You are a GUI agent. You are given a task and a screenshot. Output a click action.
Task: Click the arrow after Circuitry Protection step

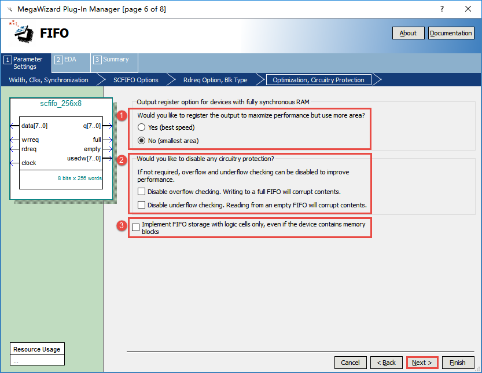[377, 80]
